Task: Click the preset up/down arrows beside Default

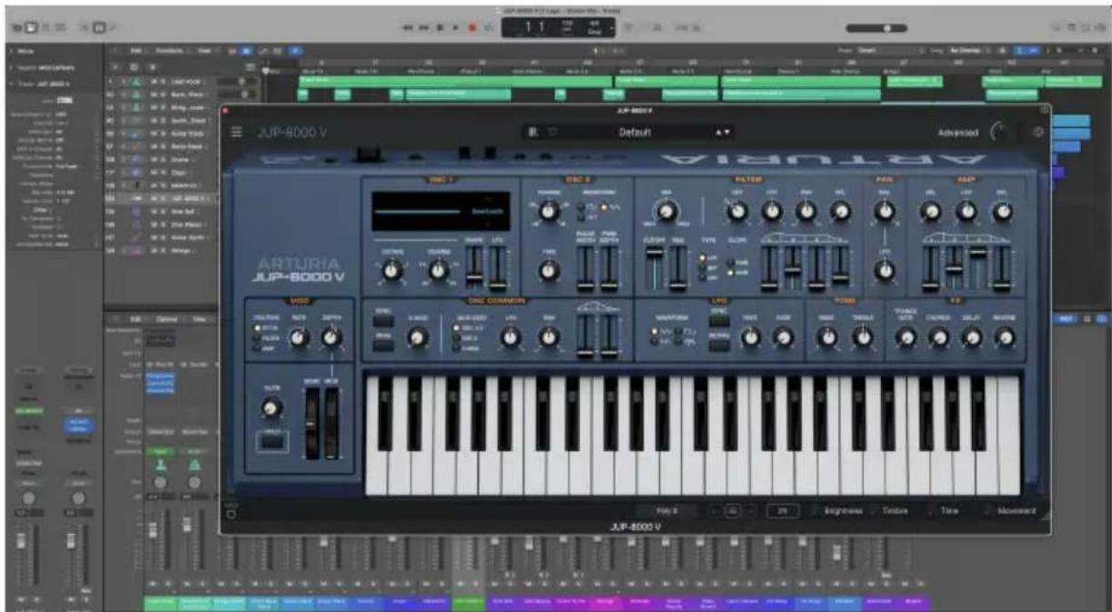Action: point(725,133)
